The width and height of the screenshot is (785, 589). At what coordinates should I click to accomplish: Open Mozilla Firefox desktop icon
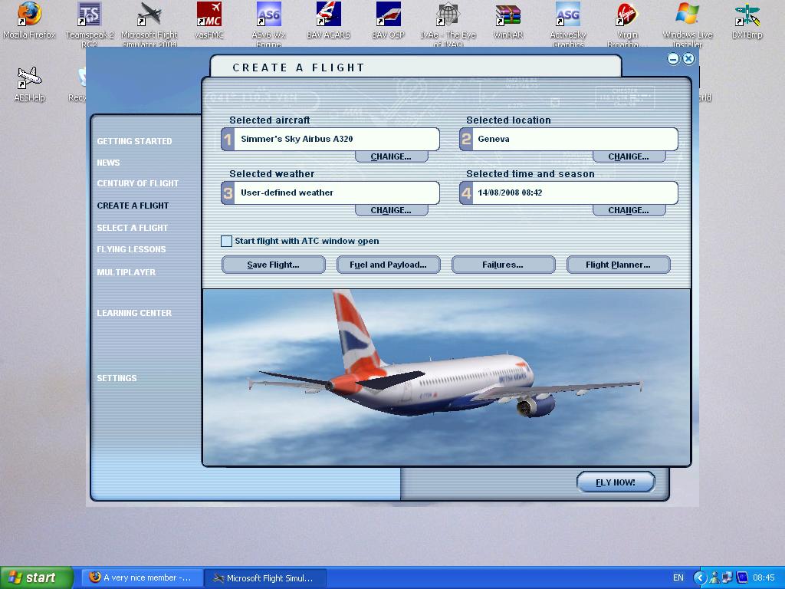click(29, 15)
